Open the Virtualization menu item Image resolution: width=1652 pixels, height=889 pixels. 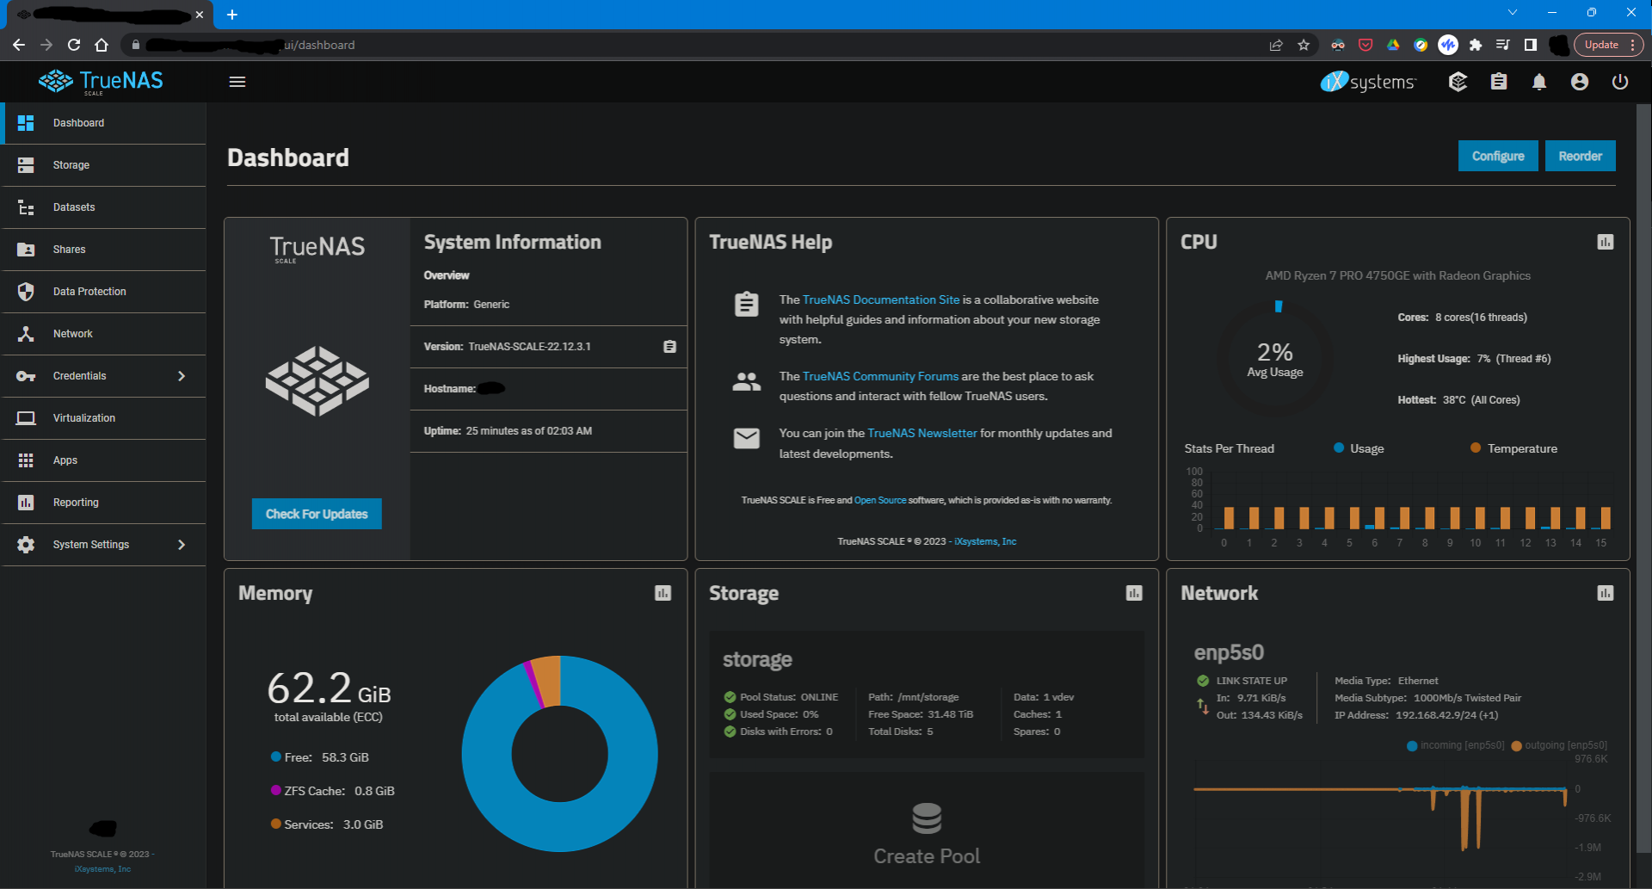(103, 418)
